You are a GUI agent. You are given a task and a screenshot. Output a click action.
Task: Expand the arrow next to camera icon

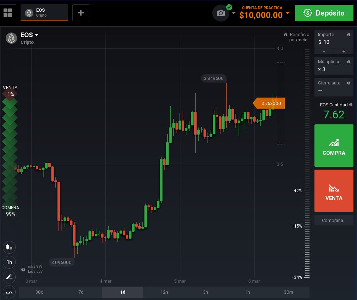pos(234,13)
